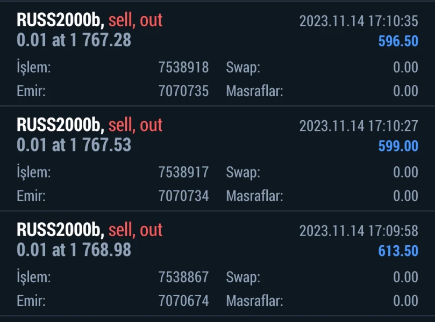435x322 pixels.
Task: Select the deal priced 0.01 at 1 767.53
Action: [74, 145]
